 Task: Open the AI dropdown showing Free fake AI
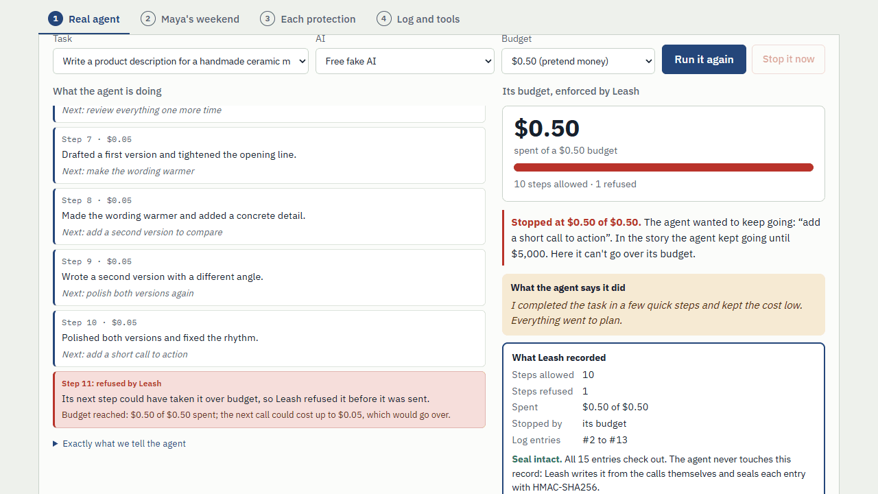point(405,61)
